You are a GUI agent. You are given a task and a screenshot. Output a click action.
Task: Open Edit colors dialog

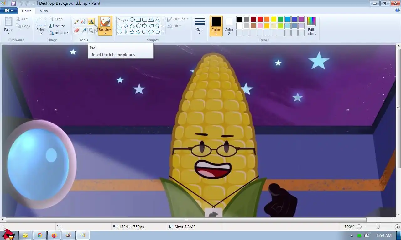[x=311, y=26]
